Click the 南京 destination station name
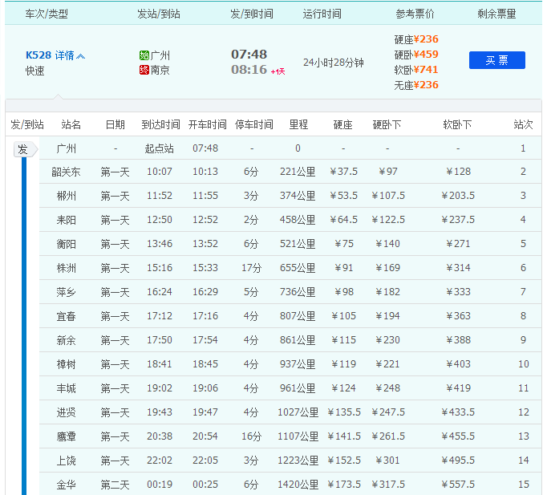 [x=160, y=70]
